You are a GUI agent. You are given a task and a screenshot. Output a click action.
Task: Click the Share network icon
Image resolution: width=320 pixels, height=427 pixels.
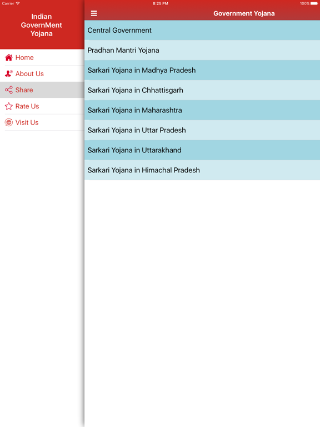[x=9, y=90]
